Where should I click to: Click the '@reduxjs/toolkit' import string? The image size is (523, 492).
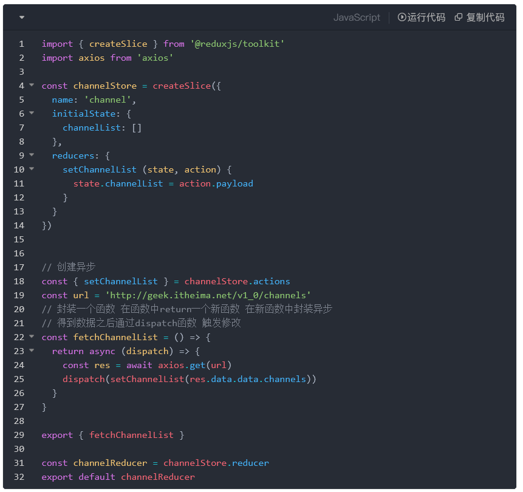[x=237, y=44]
